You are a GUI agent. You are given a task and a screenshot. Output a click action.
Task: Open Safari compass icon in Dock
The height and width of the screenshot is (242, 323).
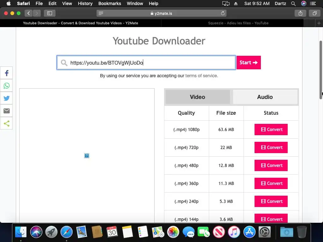[x=66, y=232]
